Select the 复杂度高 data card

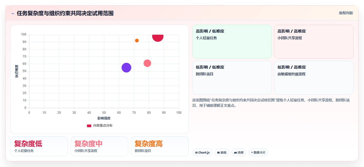(x=160, y=146)
